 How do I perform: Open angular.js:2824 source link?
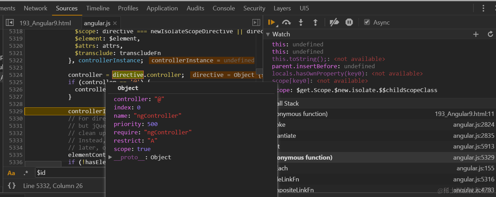pos(473,125)
